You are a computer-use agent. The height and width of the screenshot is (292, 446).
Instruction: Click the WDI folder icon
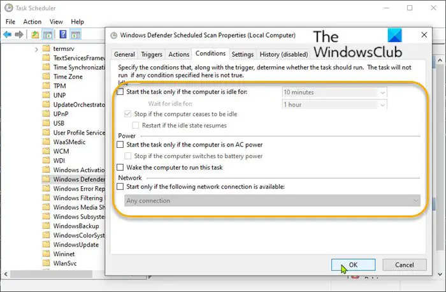pyautogui.click(x=46, y=160)
